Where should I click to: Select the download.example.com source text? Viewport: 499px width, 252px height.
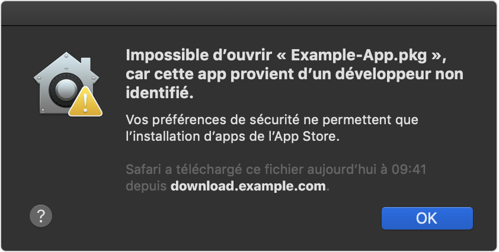click(248, 186)
